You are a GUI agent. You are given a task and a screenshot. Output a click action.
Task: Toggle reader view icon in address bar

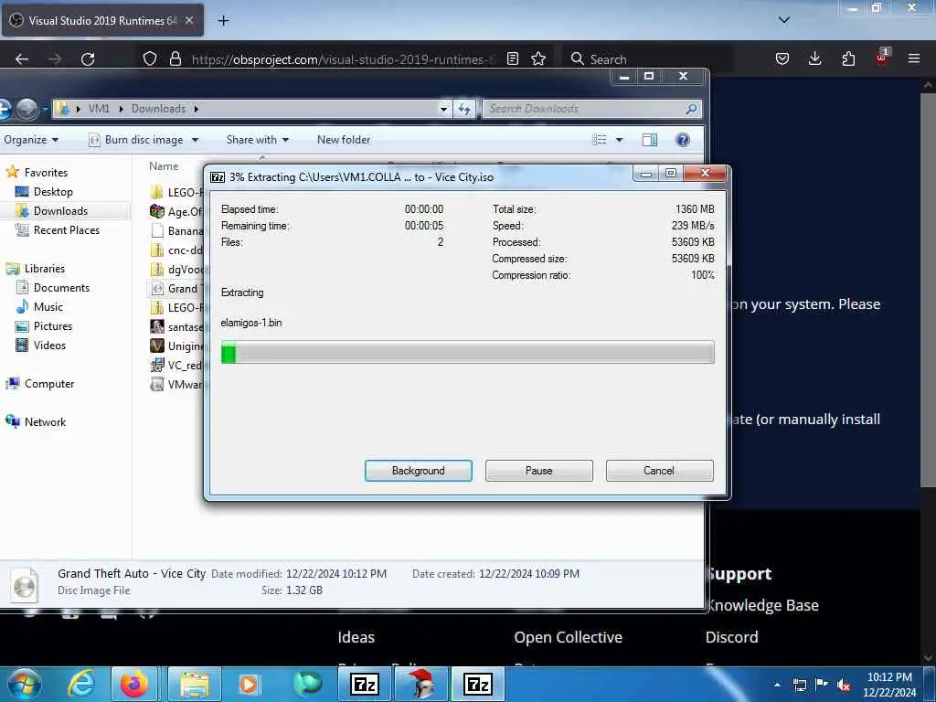(512, 59)
